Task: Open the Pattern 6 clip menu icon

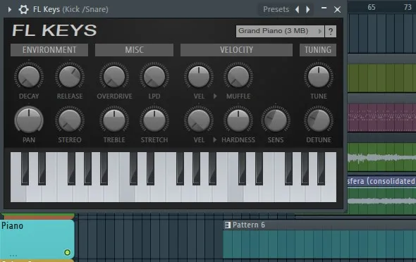Action: [227, 225]
